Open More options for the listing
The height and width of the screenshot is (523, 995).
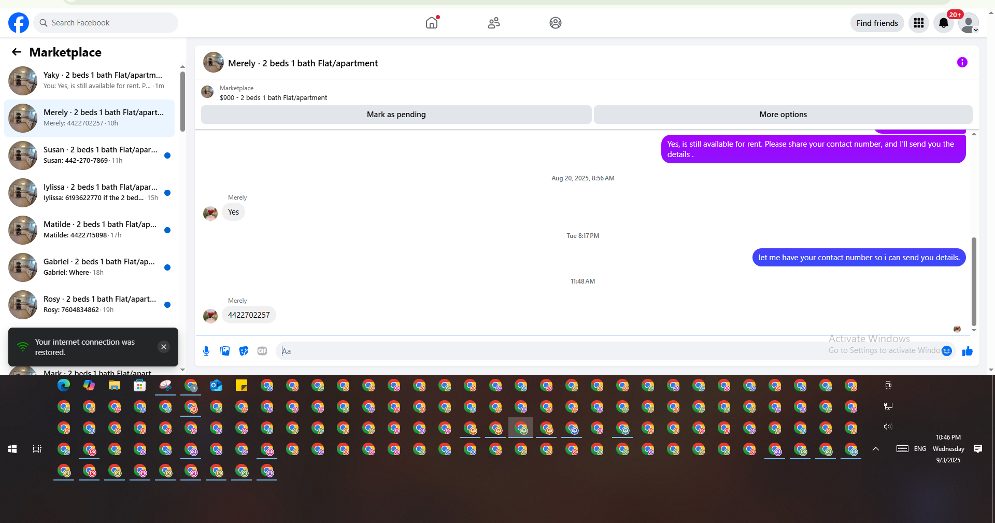pos(783,115)
